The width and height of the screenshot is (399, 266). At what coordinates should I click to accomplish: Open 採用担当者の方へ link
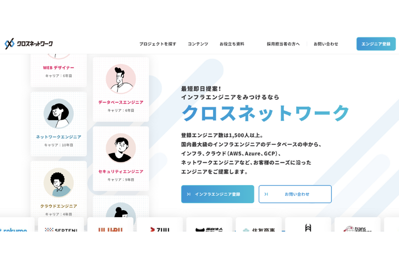tap(283, 44)
